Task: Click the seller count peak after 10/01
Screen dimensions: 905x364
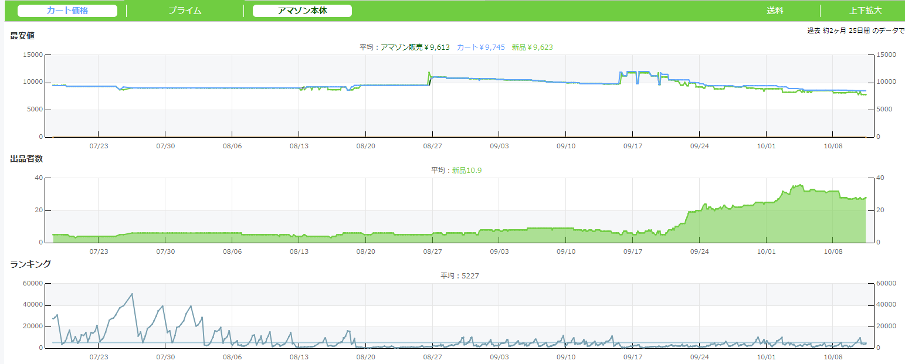Action: (799, 185)
